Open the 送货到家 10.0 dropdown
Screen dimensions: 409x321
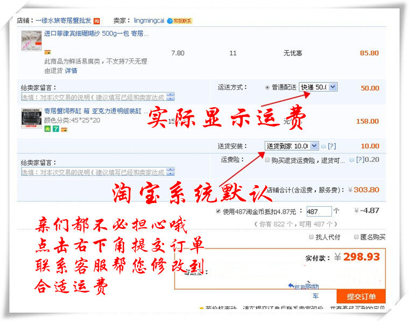(x=292, y=146)
